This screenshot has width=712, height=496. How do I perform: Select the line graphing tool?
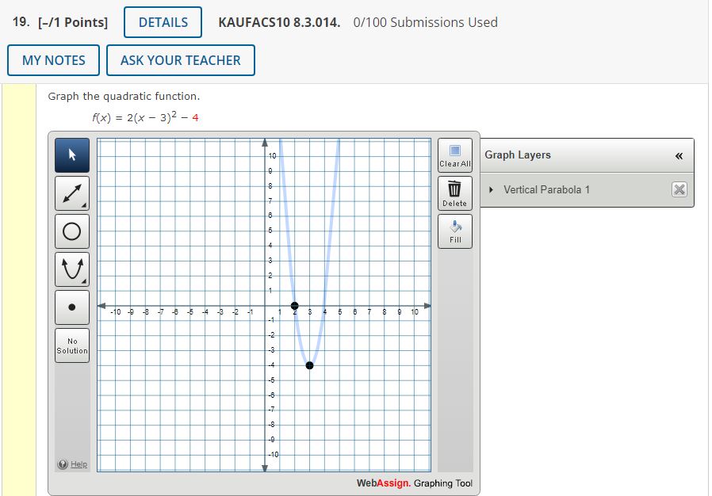(71, 193)
